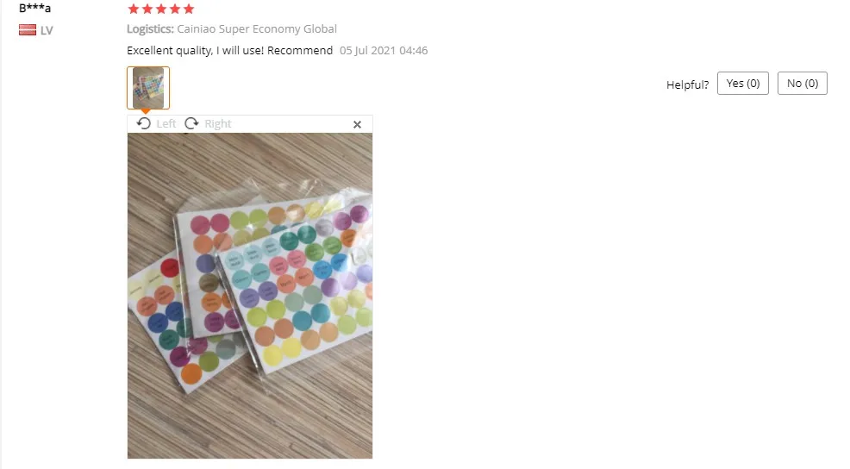
Task: Click the fifth red rating star
Action: [x=189, y=9]
